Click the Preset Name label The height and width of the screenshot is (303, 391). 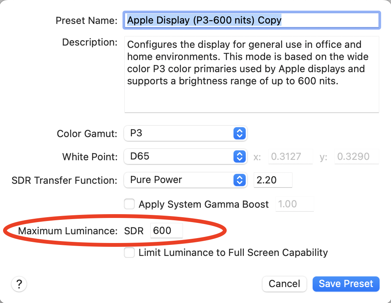pos(86,21)
